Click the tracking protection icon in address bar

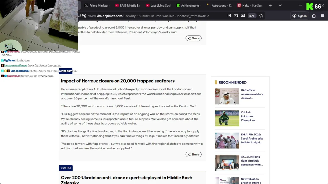pos(84,16)
